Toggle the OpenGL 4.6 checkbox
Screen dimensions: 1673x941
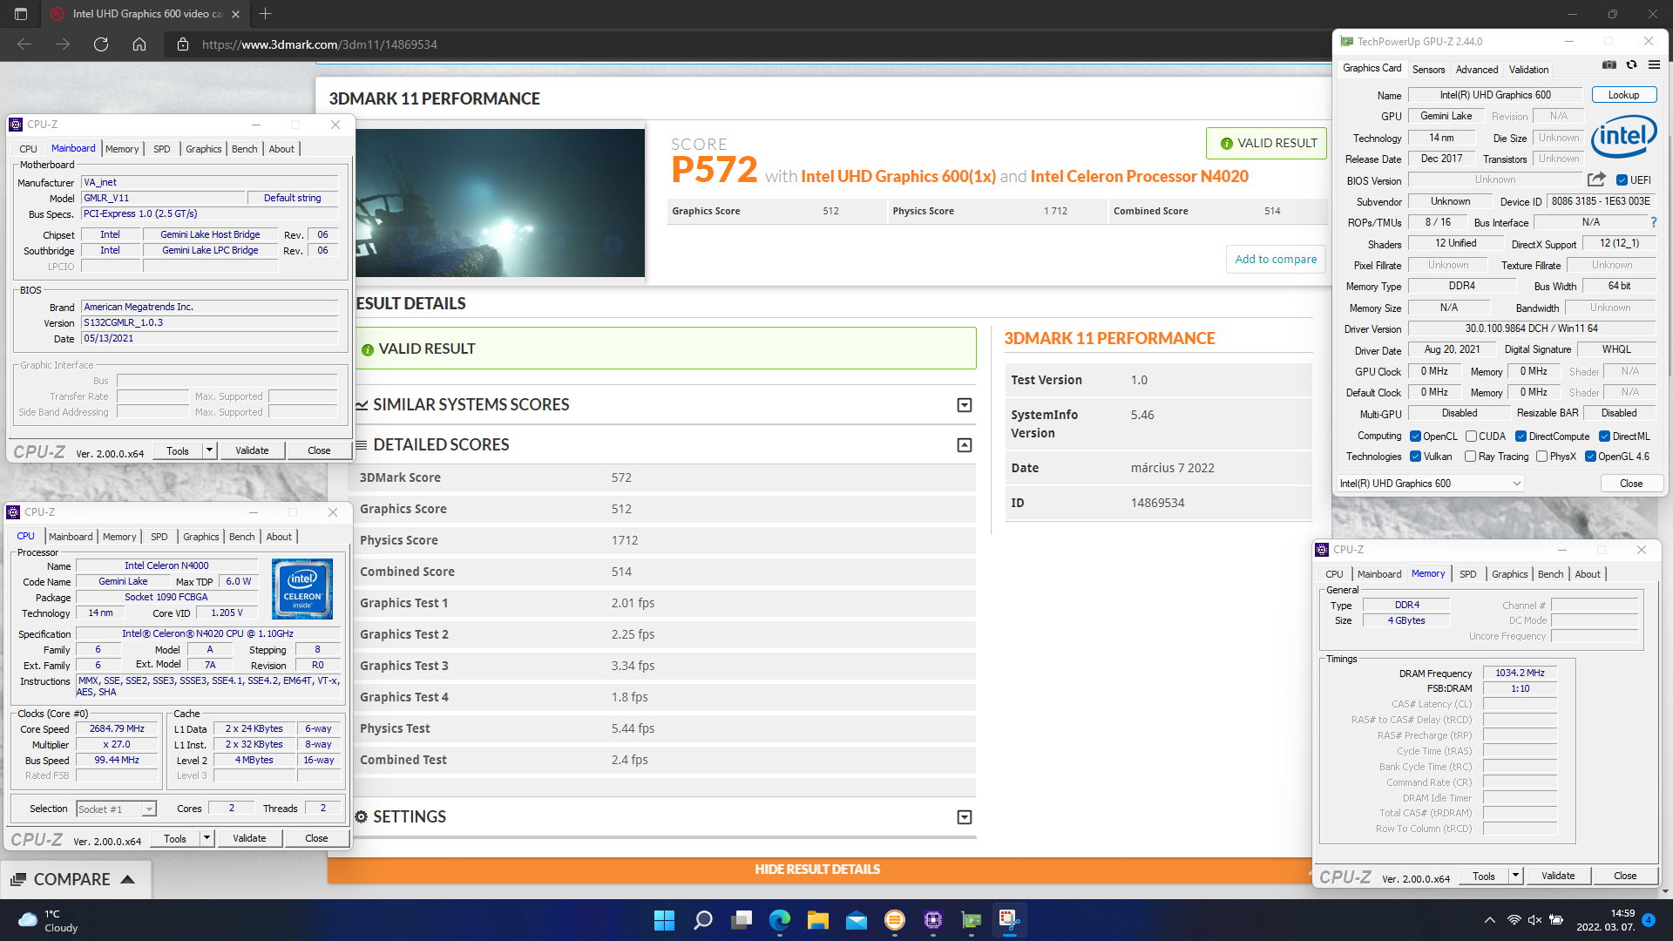click(x=1590, y=457)
